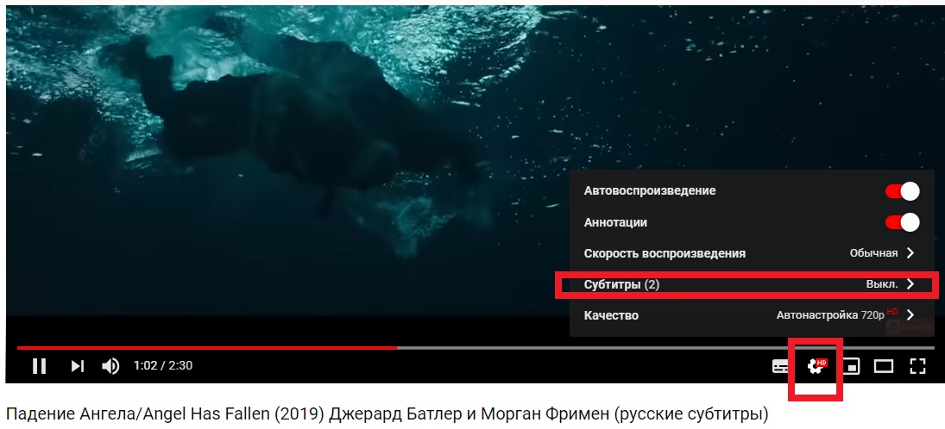The image size is (945, 429).
Task: Skip to the next video
Action: point(77,366)
